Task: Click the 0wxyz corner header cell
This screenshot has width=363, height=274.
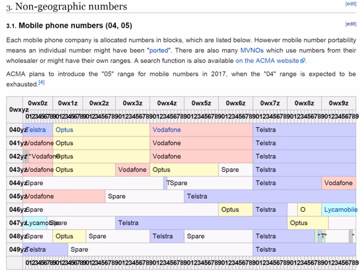Action: pyautogui.click(x=15, y=110)
